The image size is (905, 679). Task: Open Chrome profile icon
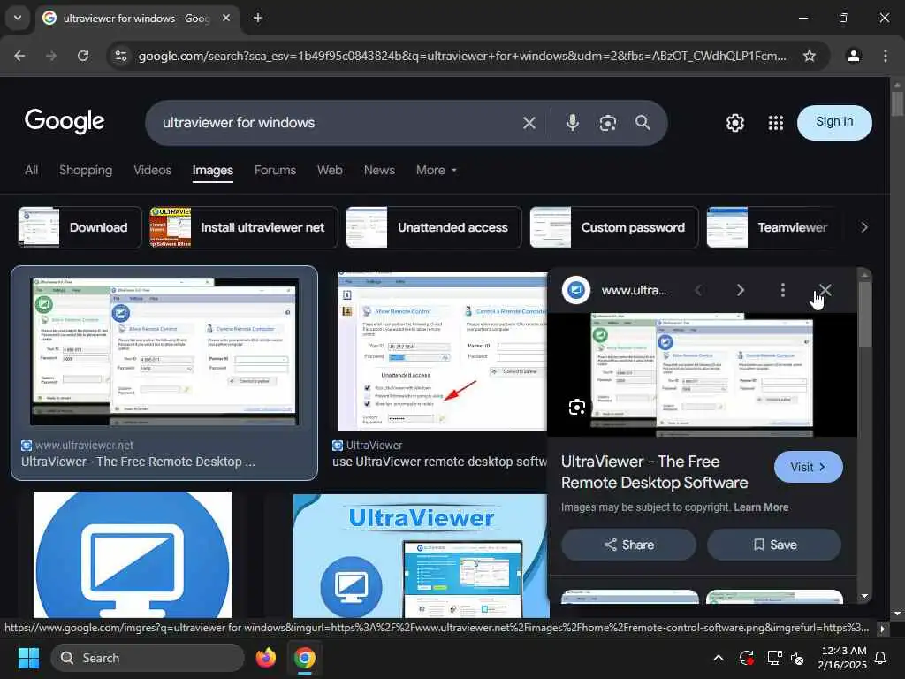tap(853, 56)
